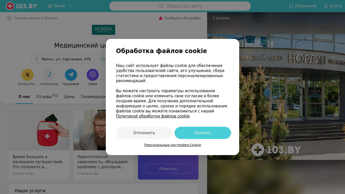The image size is (345, 194).
Task: Go to next gallery photo arrow
Action: coord(333,97)
